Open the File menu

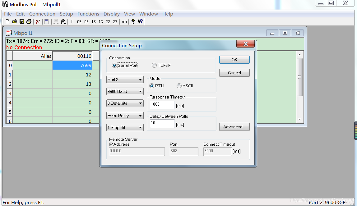[8, 14]
